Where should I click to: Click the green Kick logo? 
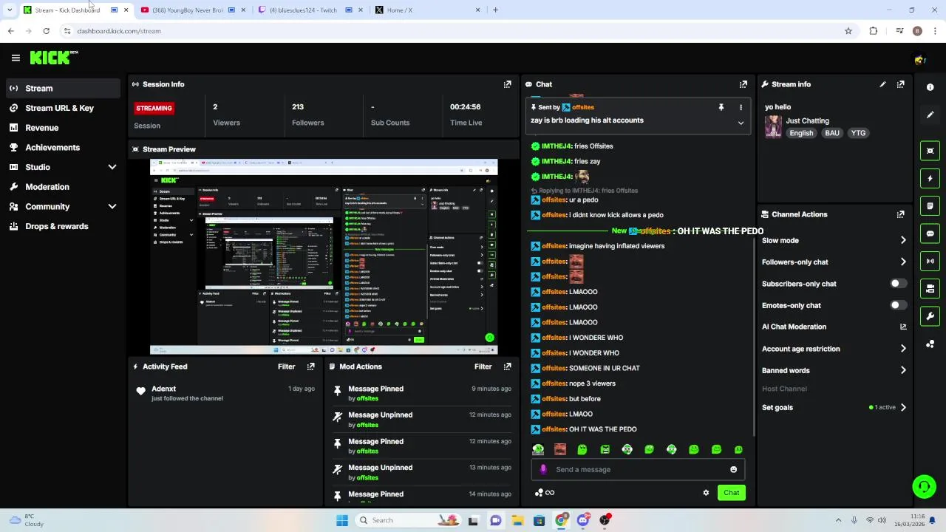pos(51,58)
